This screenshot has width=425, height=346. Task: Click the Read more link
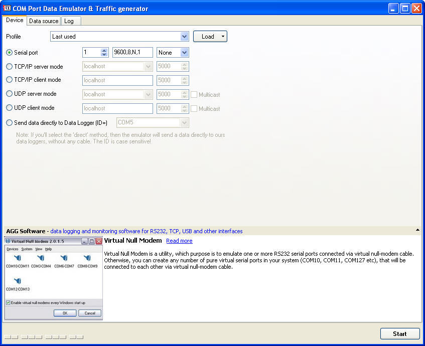pos(179,241)
